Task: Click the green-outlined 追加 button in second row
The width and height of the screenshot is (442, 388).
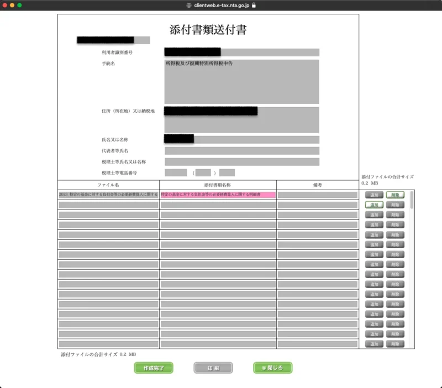Action: [374, 205]
